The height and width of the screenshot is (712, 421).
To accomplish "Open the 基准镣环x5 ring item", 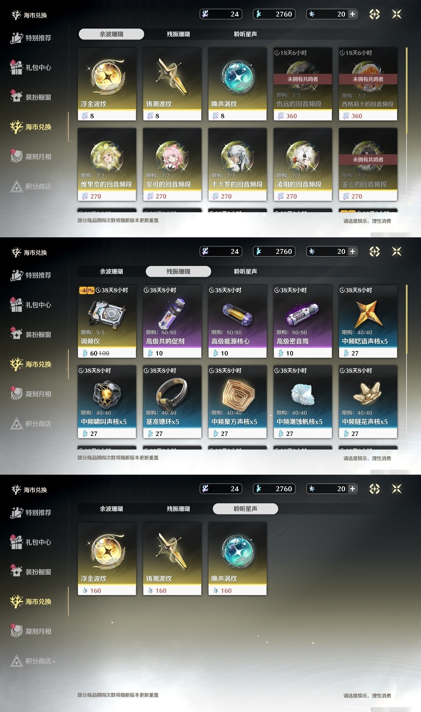I will pos(172,402).
